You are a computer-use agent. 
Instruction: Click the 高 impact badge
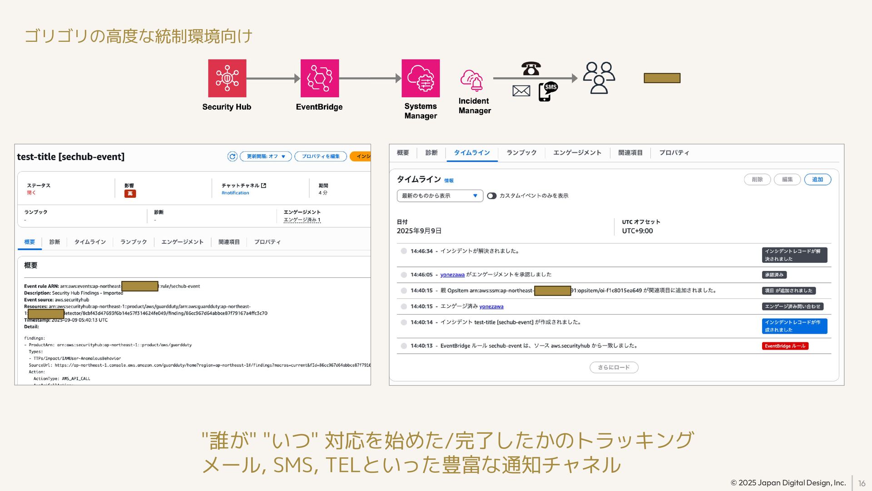(x=130, y=194)
